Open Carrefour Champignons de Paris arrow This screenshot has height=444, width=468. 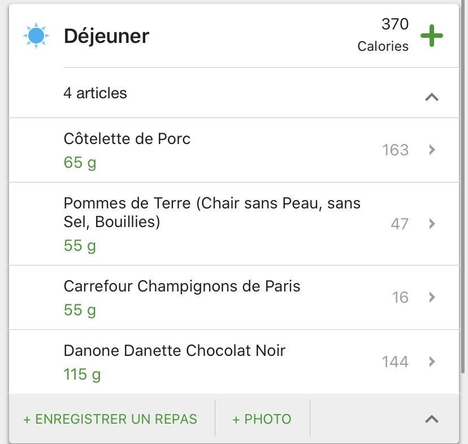click(432, 297)
